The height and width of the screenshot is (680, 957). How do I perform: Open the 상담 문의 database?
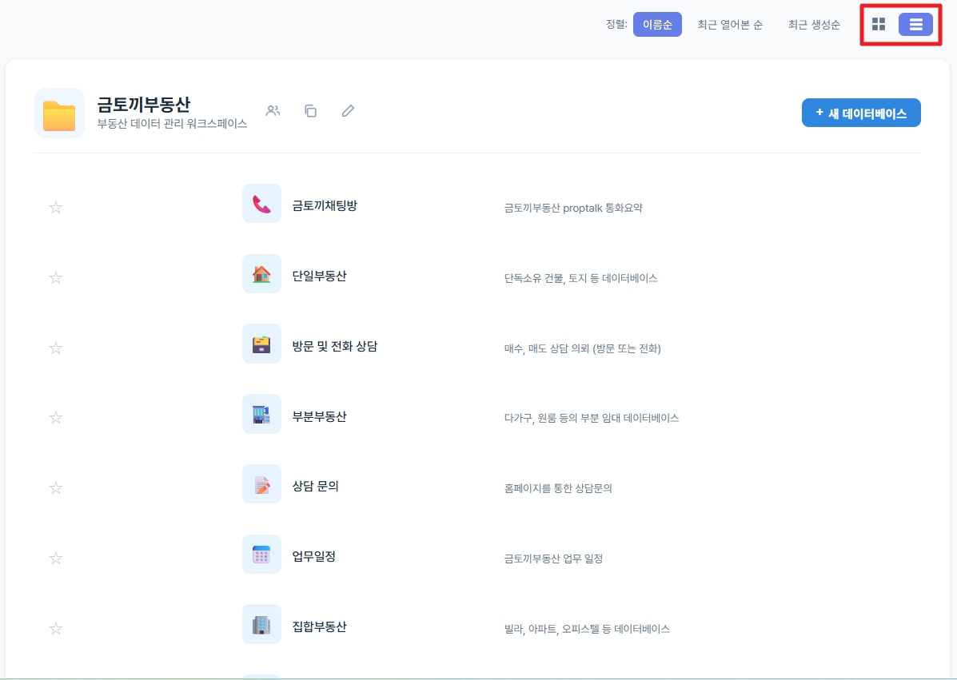315,486
